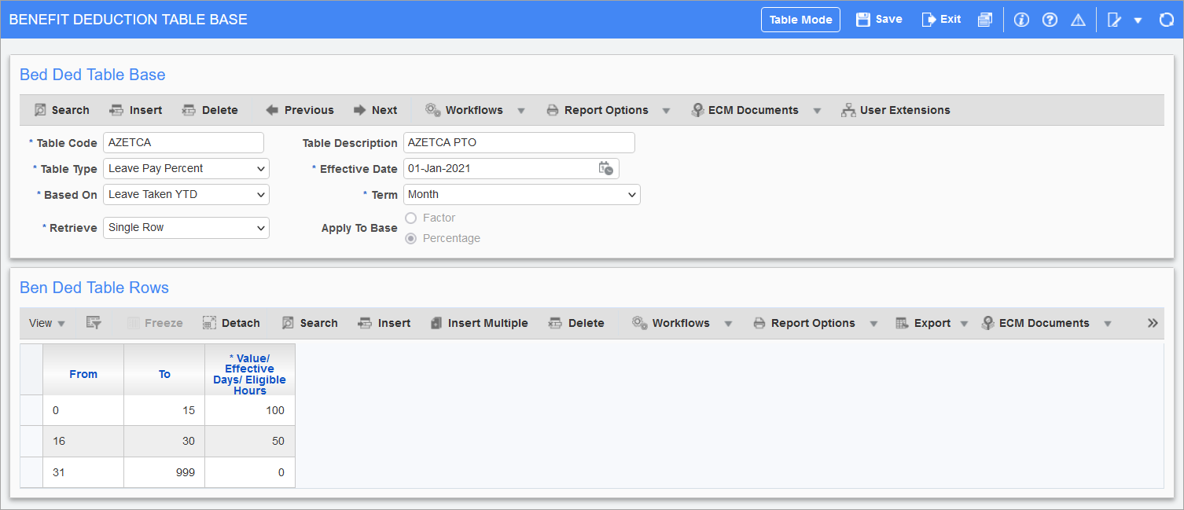Click the Exit icon in header
Screen dimensions: 1184x510
pos(929,20)
